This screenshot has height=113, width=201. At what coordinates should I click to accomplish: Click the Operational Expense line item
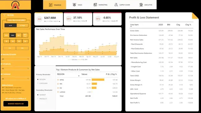[x=138, y=94]
